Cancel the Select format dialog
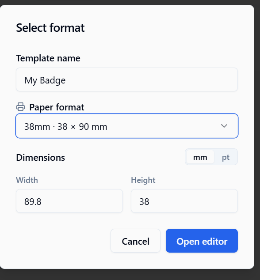The image size is (260, 280). point(136,241)
